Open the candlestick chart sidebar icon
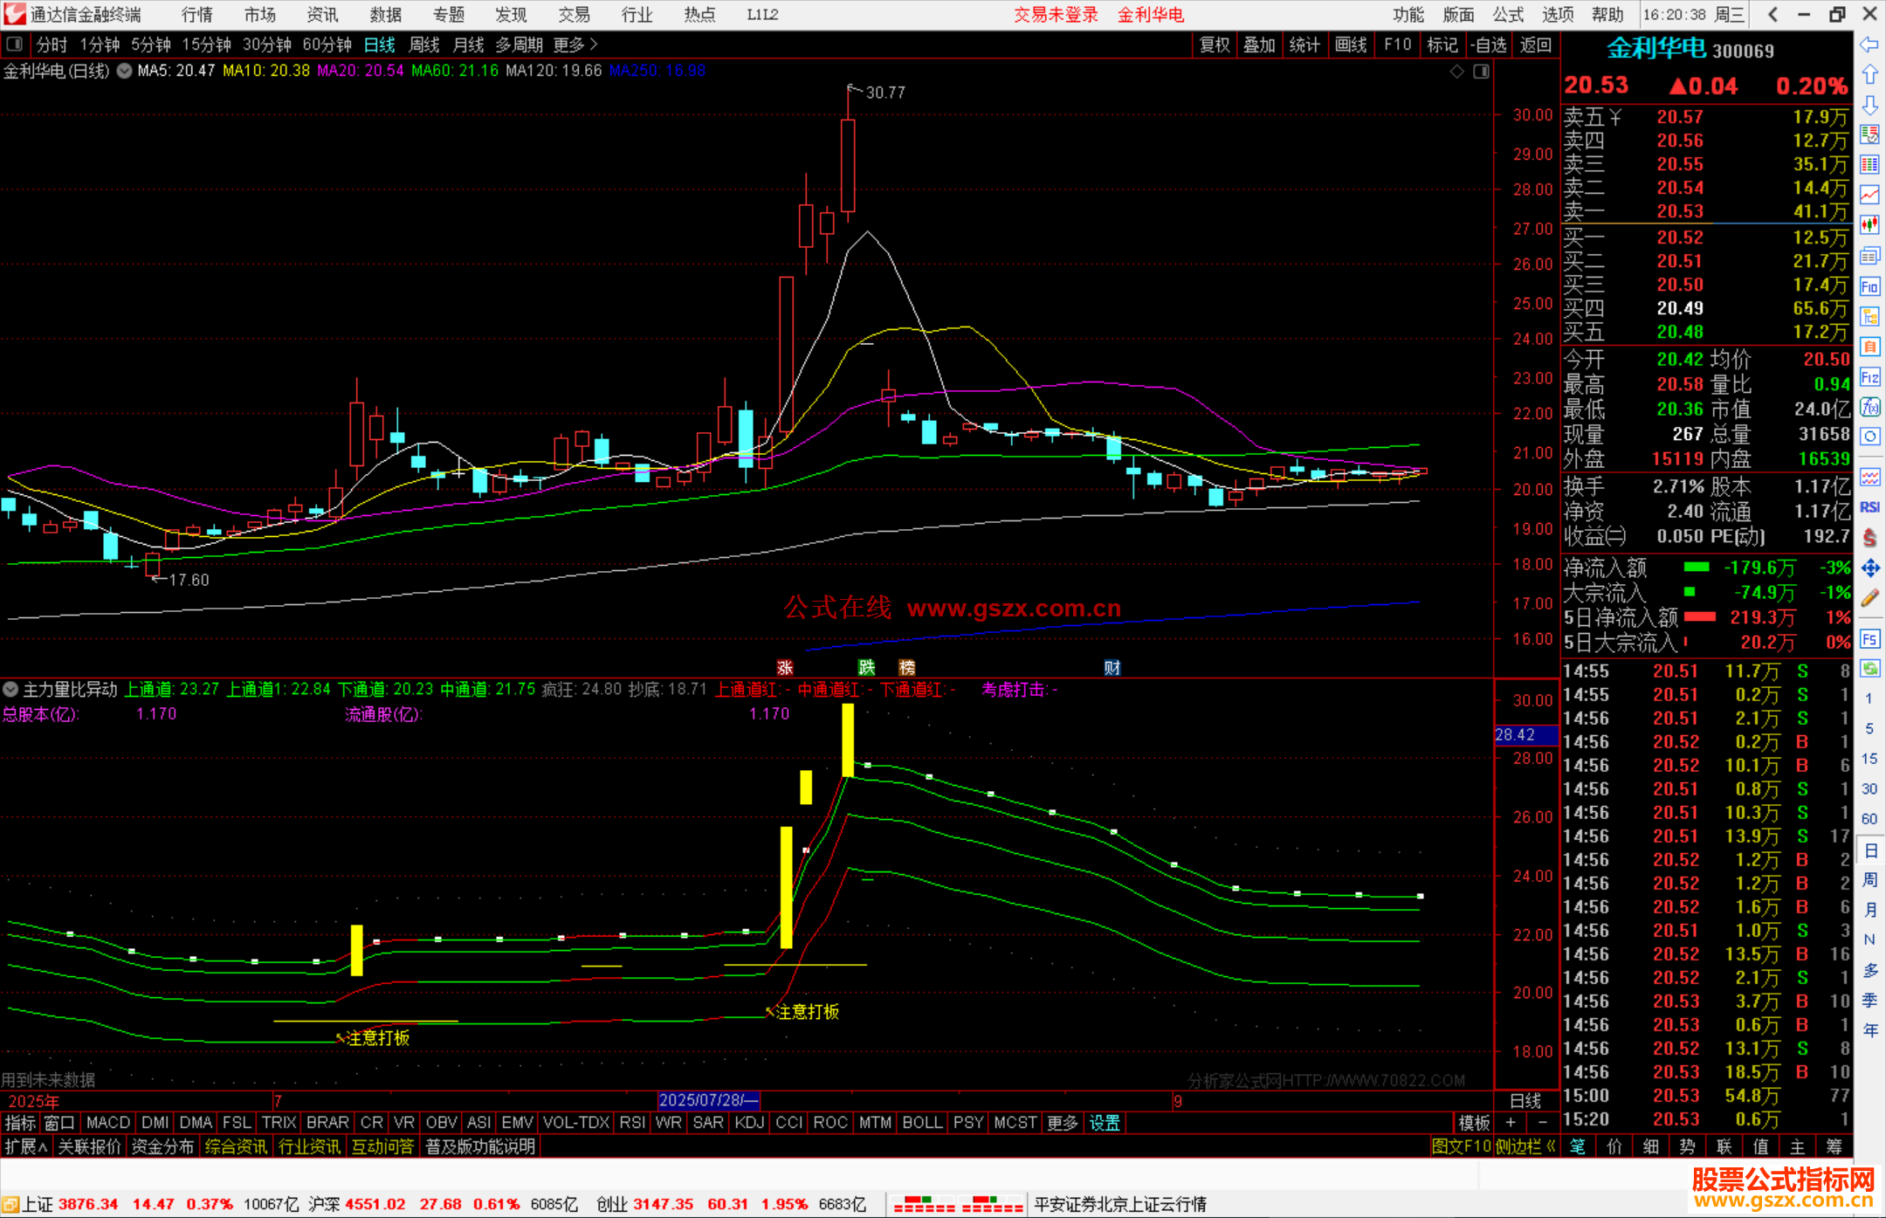The width and height of the screenshot is (1886, 1218). tap(1869, 225)
